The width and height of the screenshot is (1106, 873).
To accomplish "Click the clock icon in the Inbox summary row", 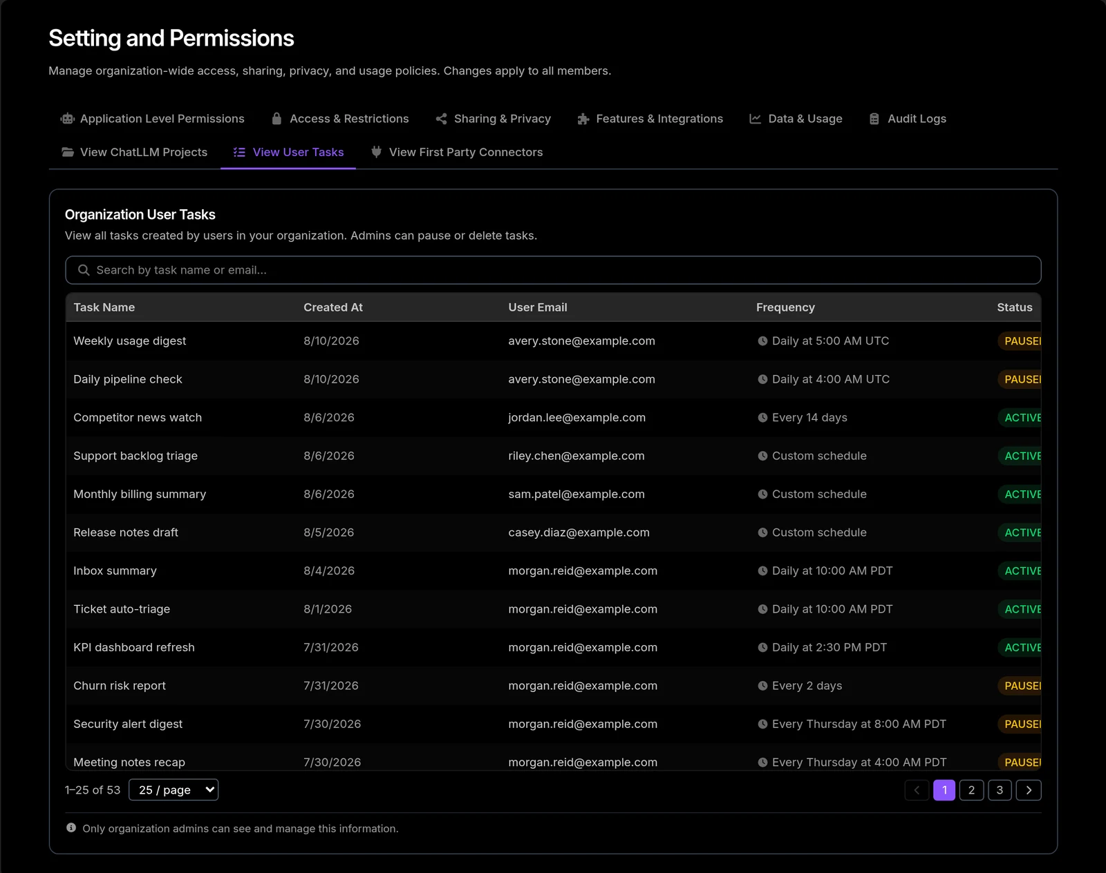I will coord(762,571).
